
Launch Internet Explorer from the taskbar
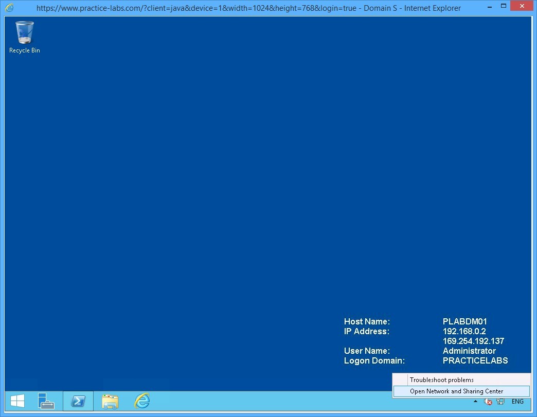142,401
